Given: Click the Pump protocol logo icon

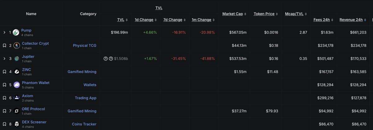Looking at the screenshot, I should [x=16, y=32].
